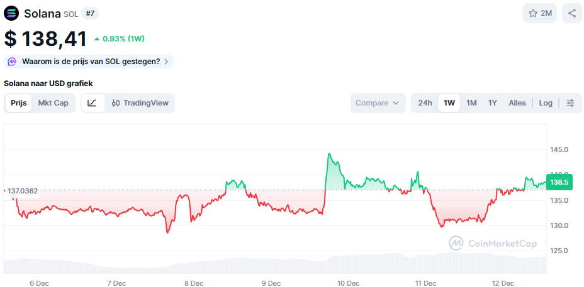Select the 1M time range
This screenshot has width=584, height=287.
coord(471,103)
